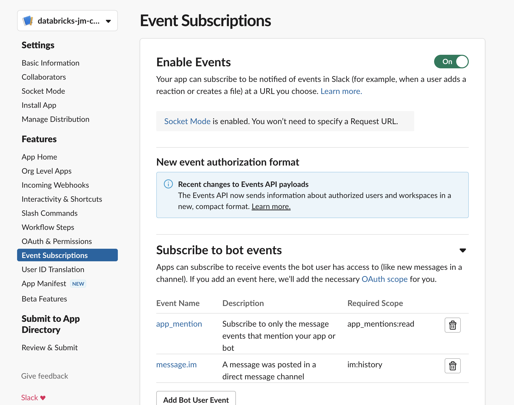Click Give feedback in the sidebar

45,376
